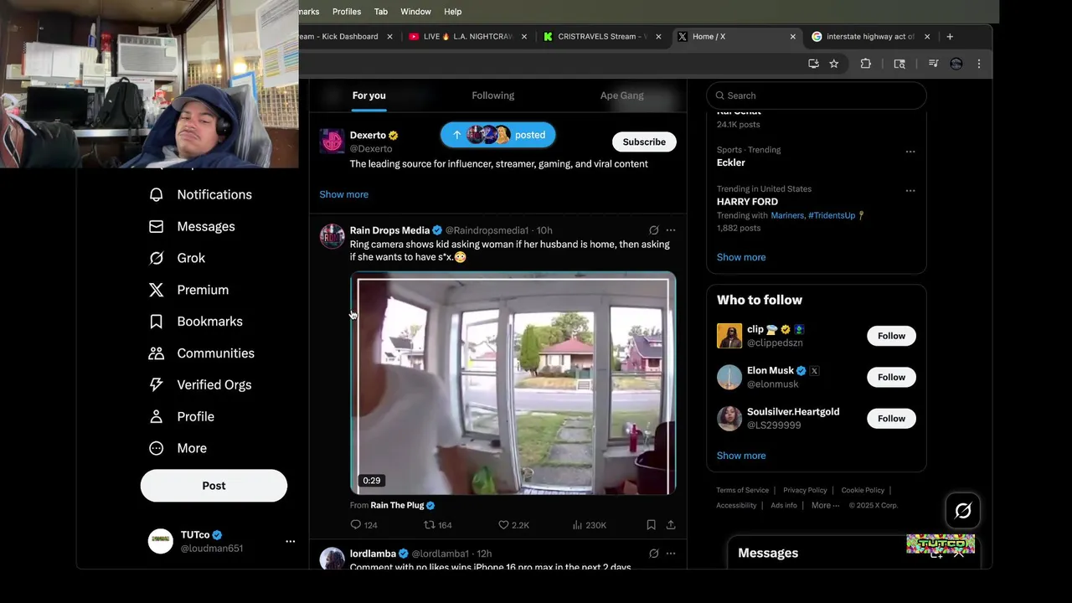The image size is (1072, 603).
Task: Open more options on Rain Drops post
Action: point(671,230)
